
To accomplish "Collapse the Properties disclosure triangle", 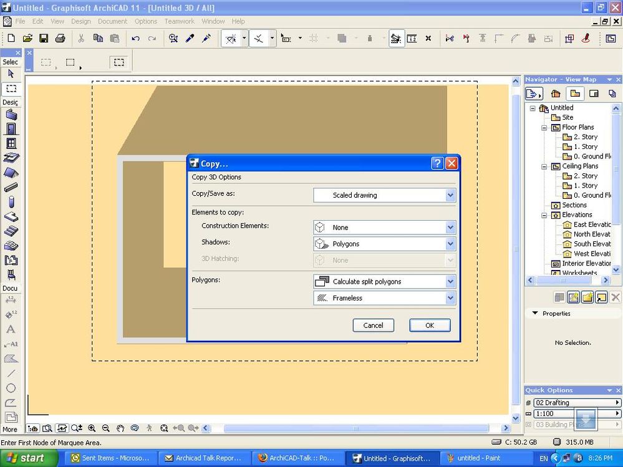I will (535, 314).
